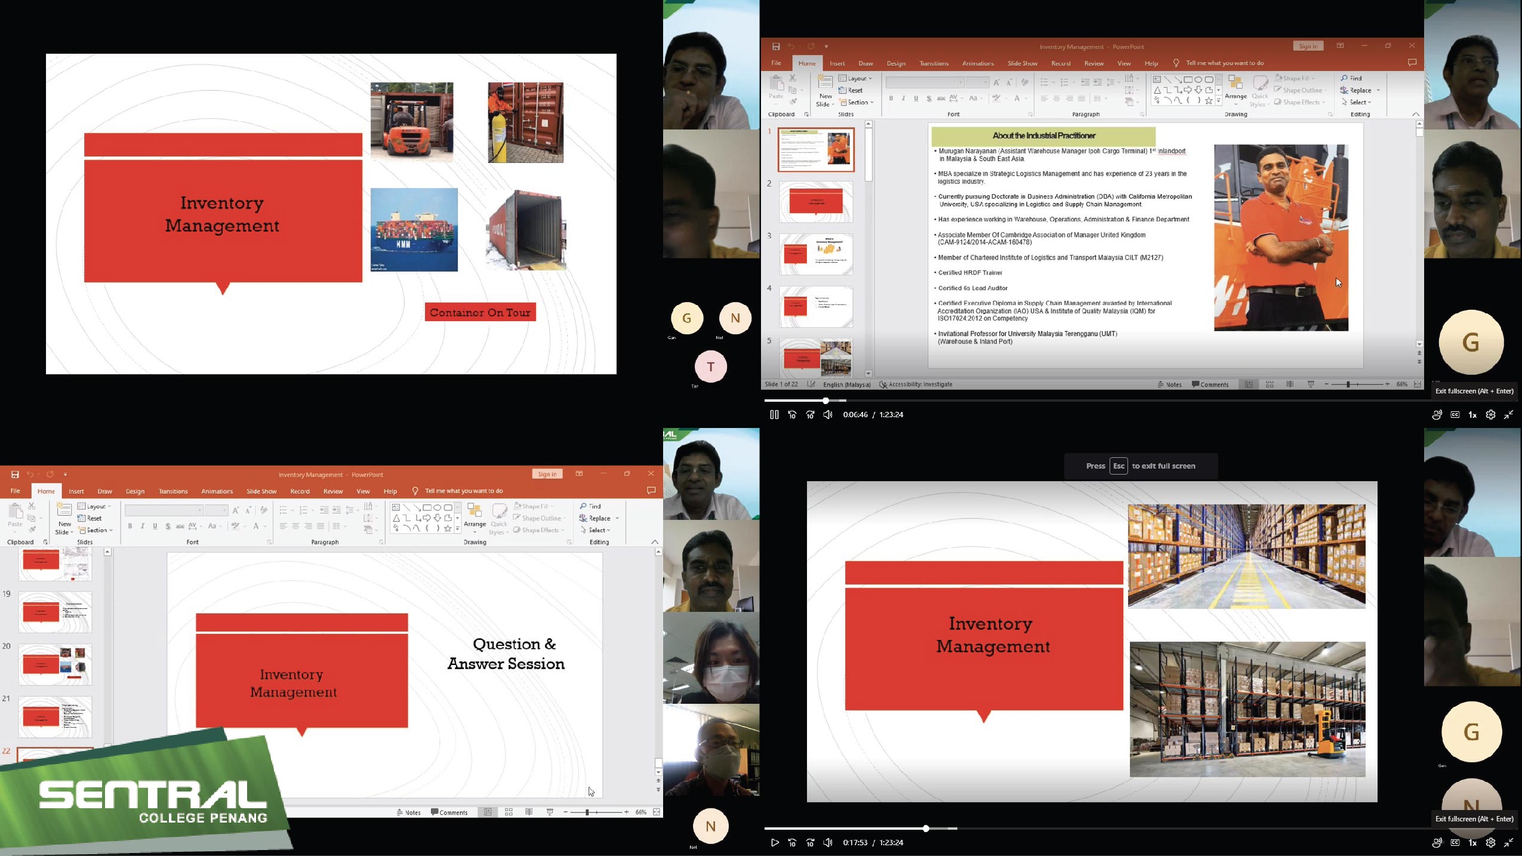Image resolution: width=1522 pixels, height=856 pixels.
Task: Fit slide to window in practitioner-slide PowerPoint status bar
Action: coord(1418,384)
